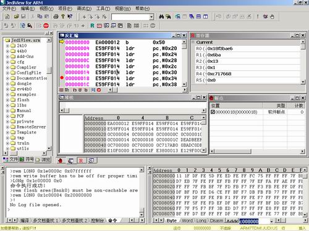
Task: Click the print icon in toolbar
Action: [56, 17]
